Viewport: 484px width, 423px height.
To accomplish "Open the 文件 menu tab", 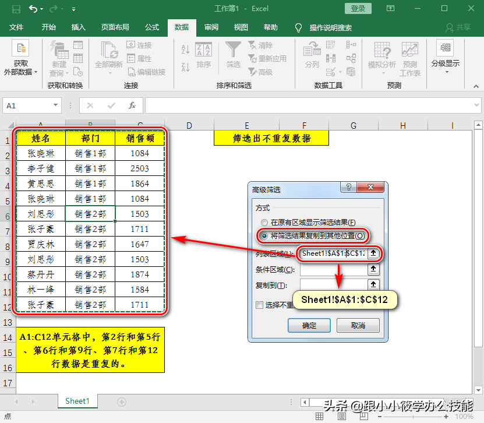I will 16,27.
